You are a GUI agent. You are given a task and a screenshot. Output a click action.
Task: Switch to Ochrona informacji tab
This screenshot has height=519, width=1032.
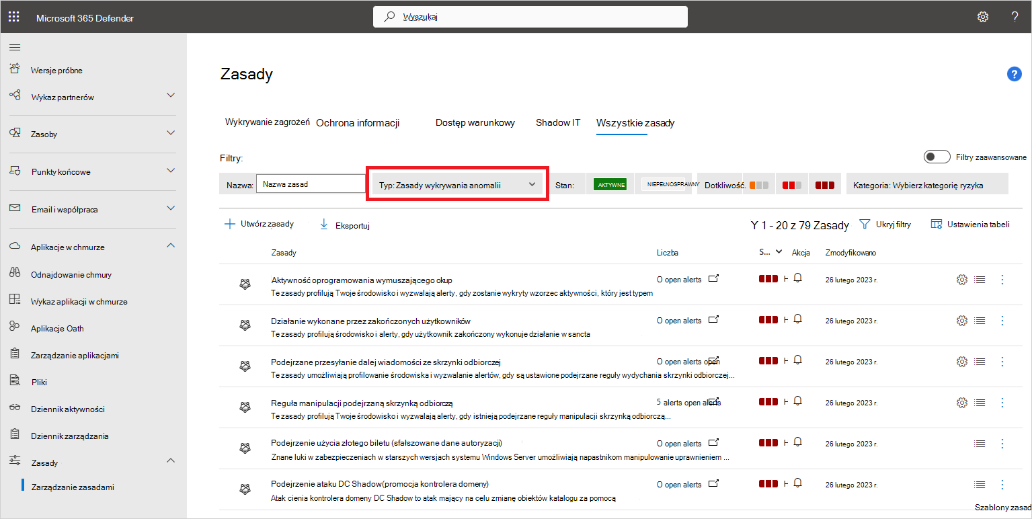358,123
